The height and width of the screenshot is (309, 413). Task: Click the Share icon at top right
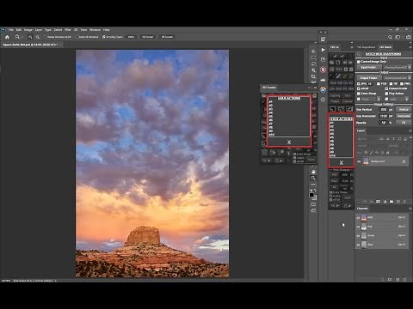(x=409, y=37)
